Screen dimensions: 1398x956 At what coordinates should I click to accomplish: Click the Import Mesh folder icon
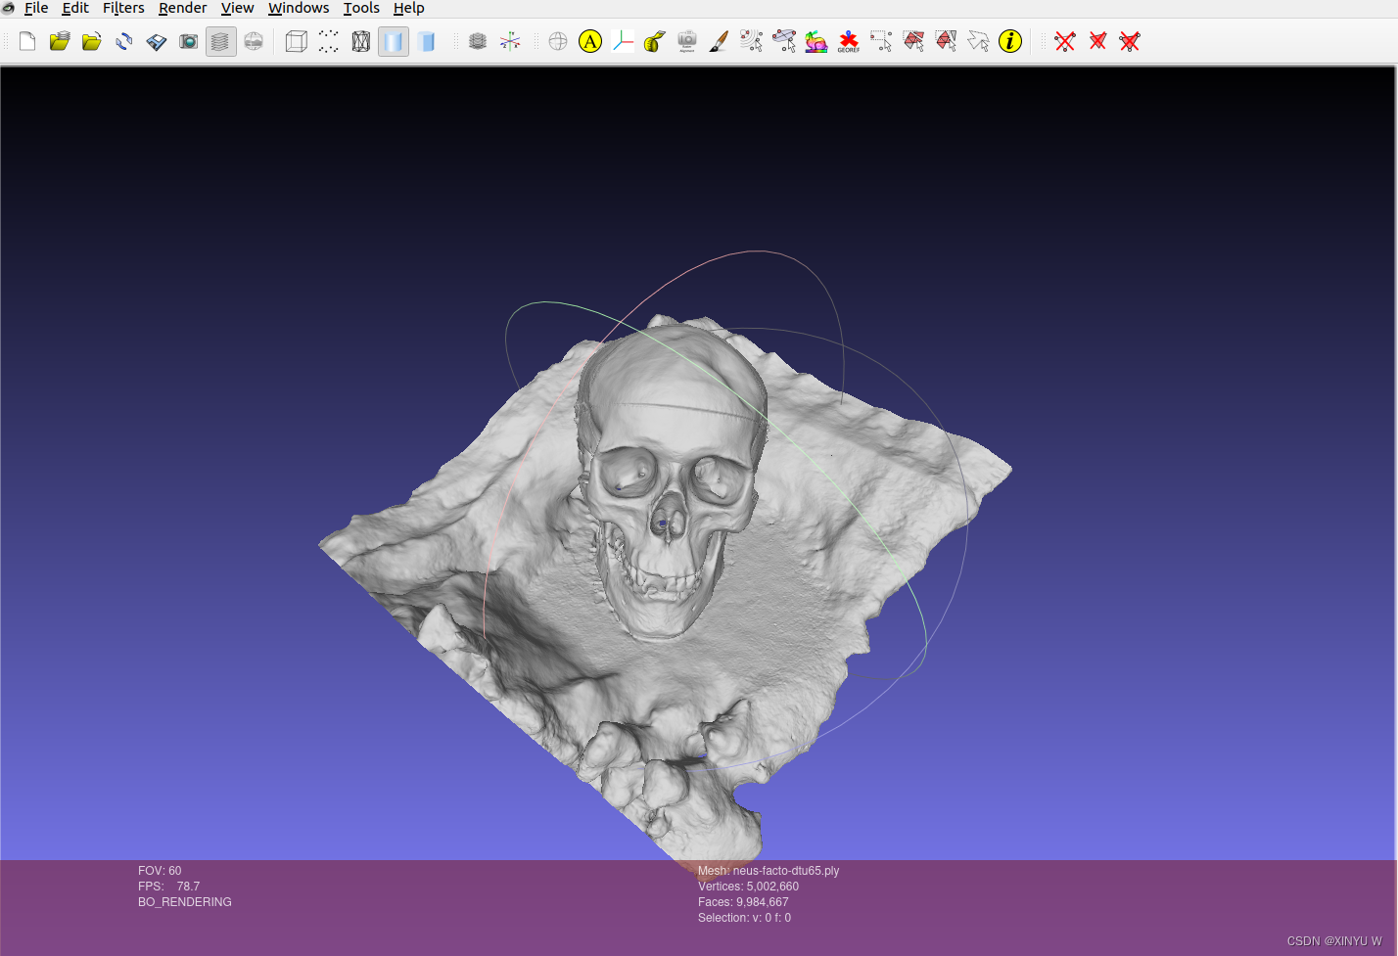click(x=92, y=41)
